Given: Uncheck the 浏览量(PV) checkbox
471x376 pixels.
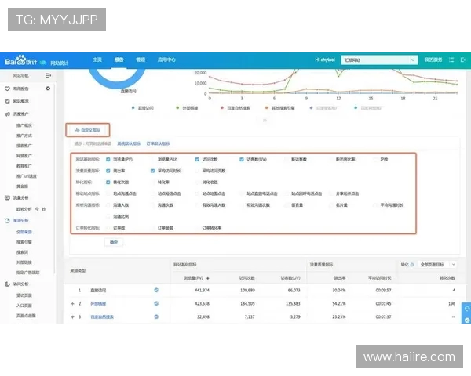Looking at the screenshot, I should click(x=108, y=159).
